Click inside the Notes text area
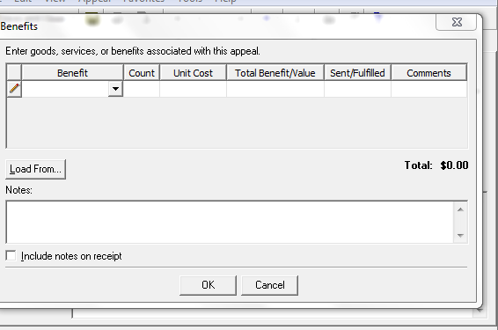498x330 pixels. (x=230, y=222)
